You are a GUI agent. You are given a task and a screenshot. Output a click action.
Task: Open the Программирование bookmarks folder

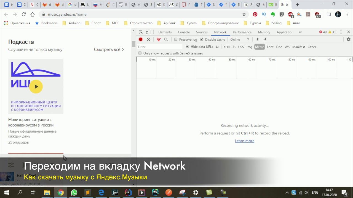[220, 23]
